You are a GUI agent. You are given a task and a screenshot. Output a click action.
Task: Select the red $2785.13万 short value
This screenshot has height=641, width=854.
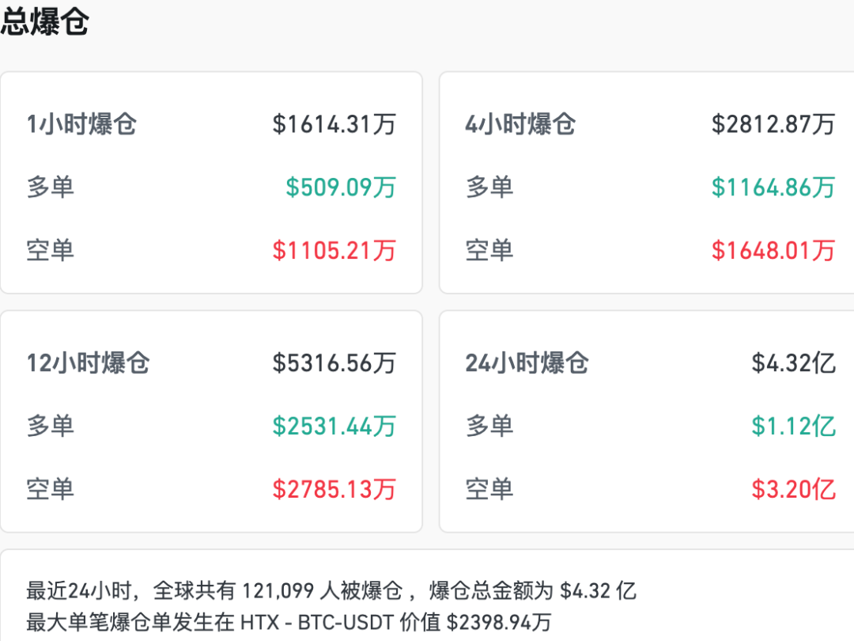(x=334, y=490)
